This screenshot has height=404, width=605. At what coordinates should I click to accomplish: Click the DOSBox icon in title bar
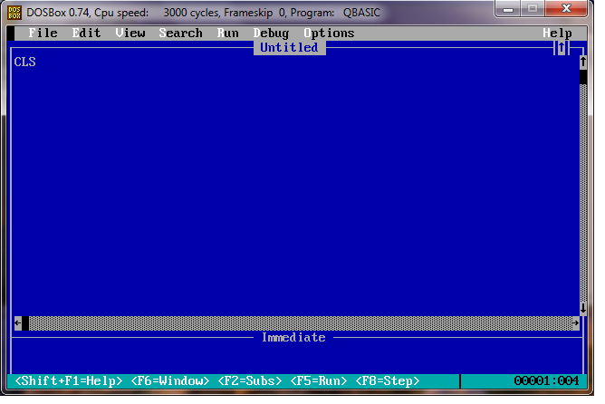14,13
